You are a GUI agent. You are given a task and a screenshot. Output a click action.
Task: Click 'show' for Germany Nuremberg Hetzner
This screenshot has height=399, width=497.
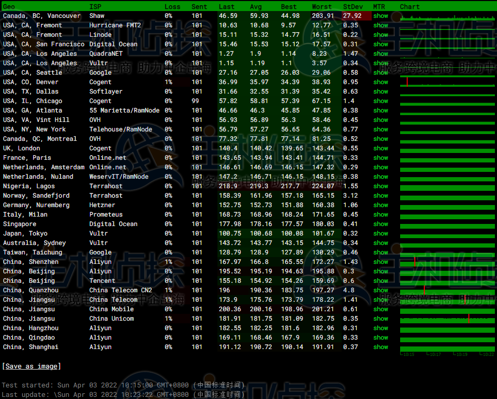pyautogui.click(x=380, y=205)
